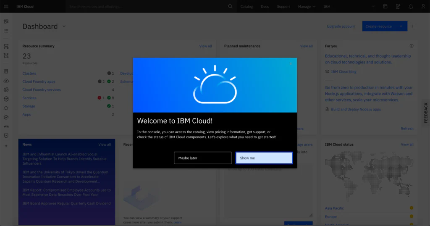Open Build and deploy Node.js apps link

coord(356,110)
